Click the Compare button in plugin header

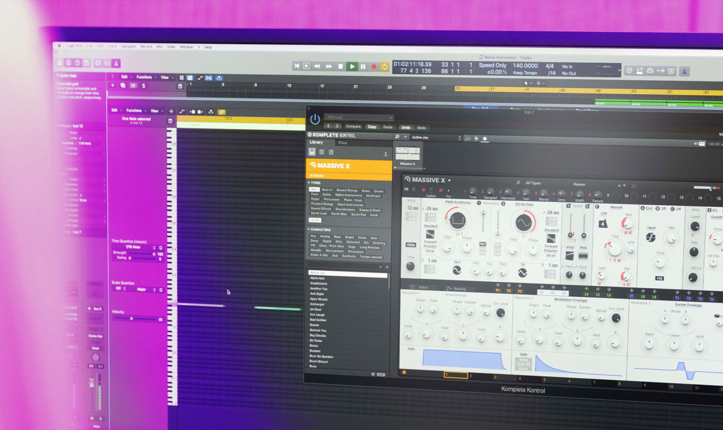tap(353, 127)
